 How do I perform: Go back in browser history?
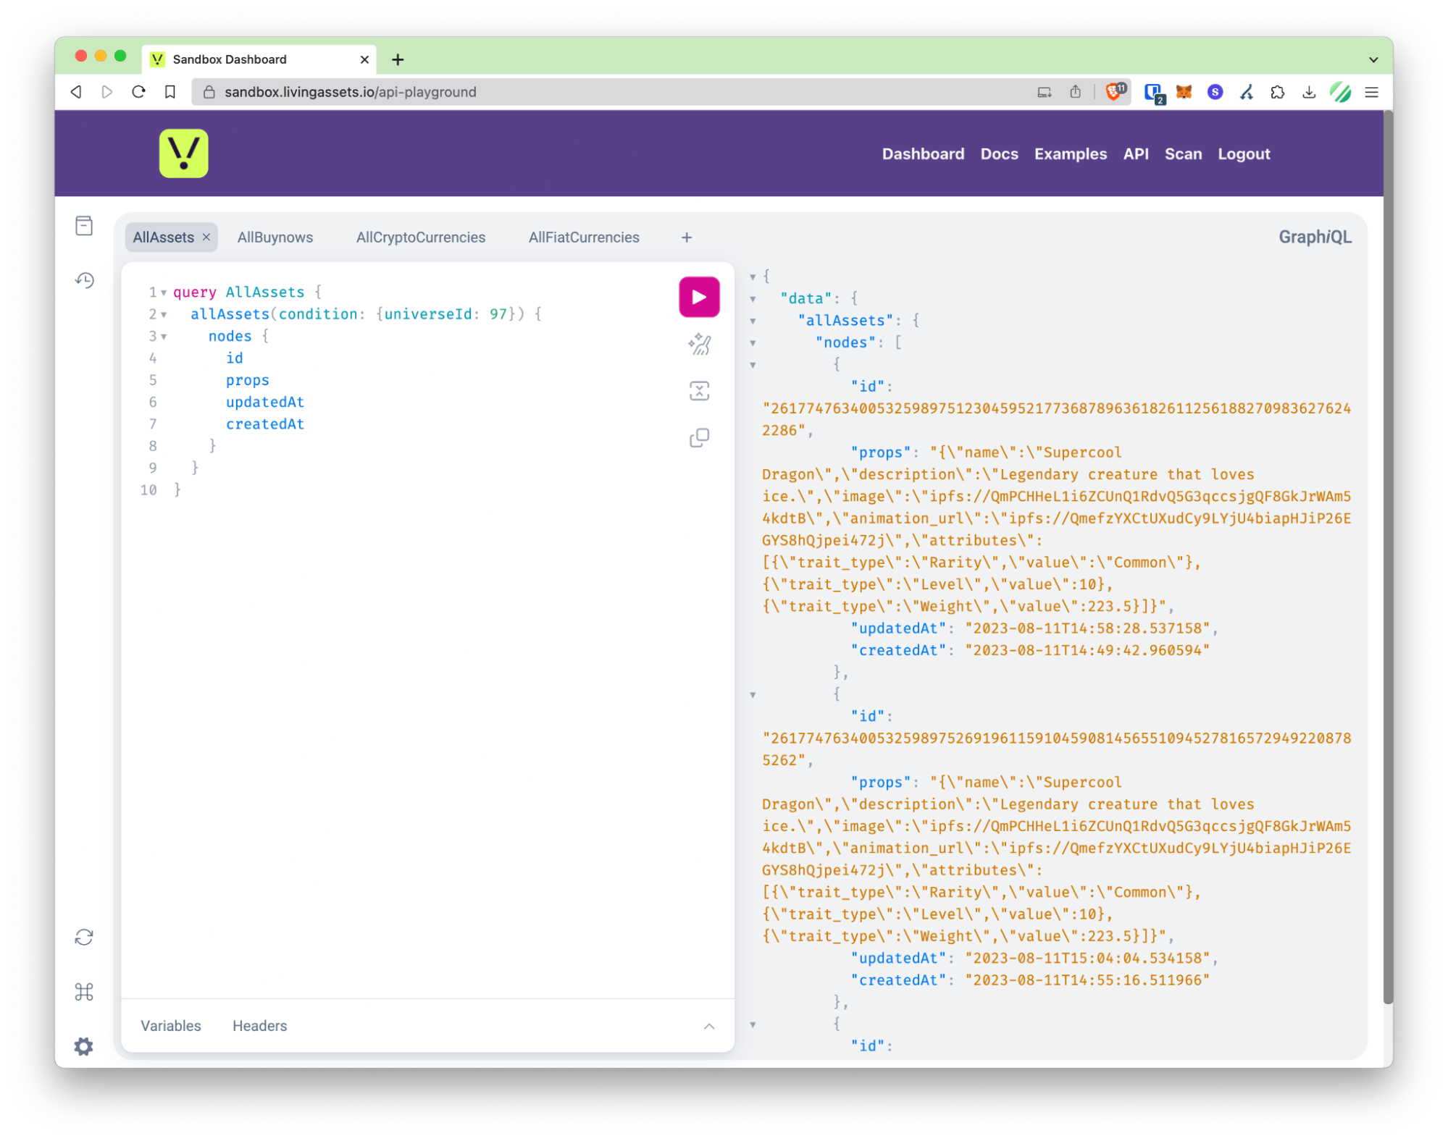coord(76,92)
